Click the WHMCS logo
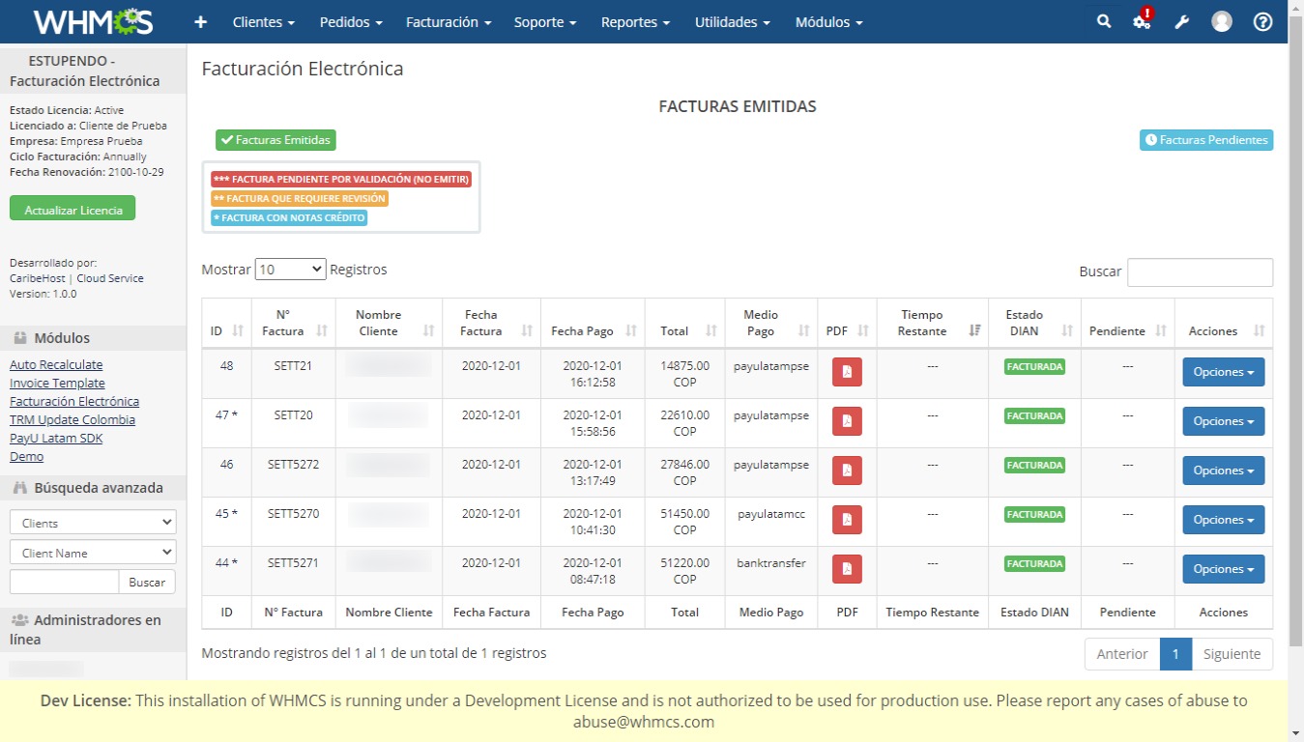Screen dimensions: 1304x742 [93, 21]
